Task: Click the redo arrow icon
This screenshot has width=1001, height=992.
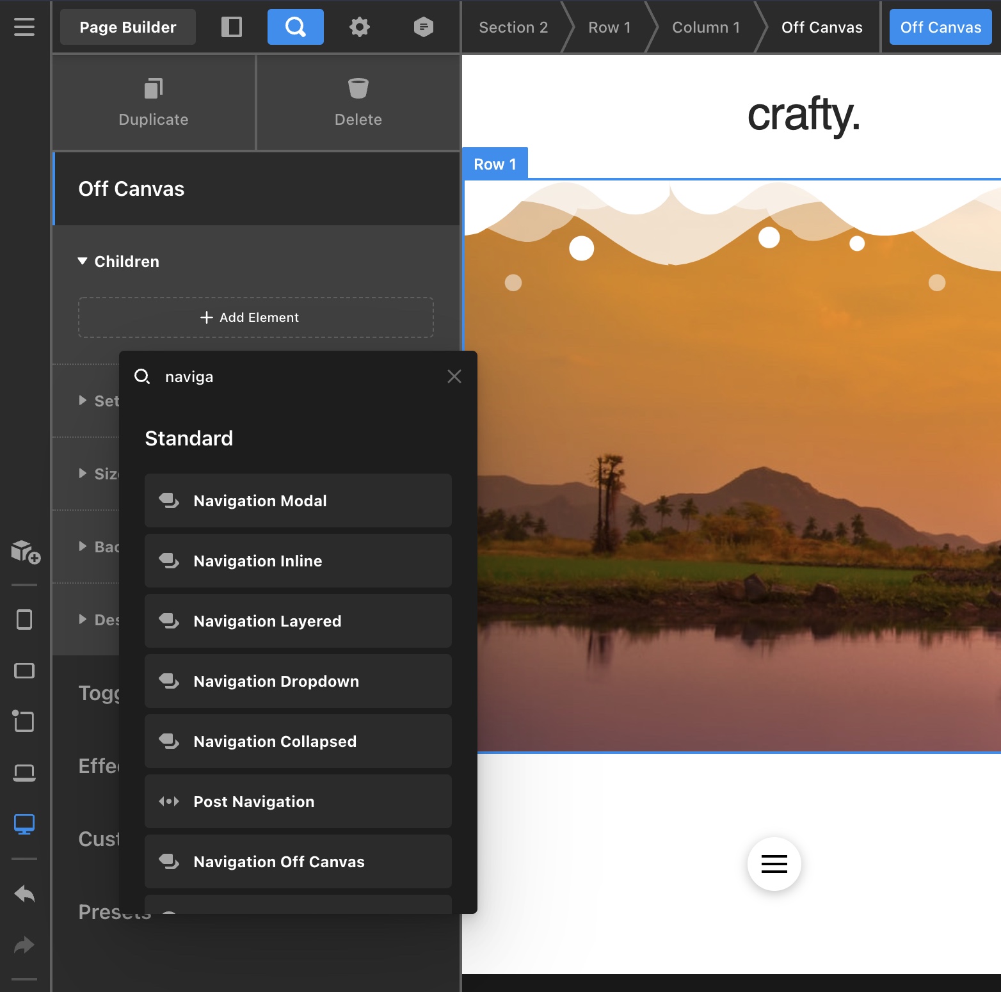Action: coord(24,945)
